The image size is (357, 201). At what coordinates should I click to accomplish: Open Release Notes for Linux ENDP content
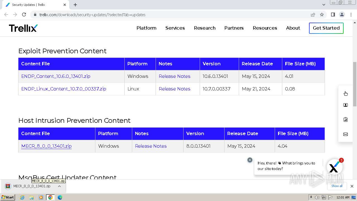175,89
